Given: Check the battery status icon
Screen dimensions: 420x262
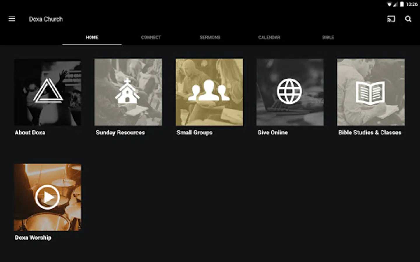Looking at the screenshot, I should click(x=402, y=4).
